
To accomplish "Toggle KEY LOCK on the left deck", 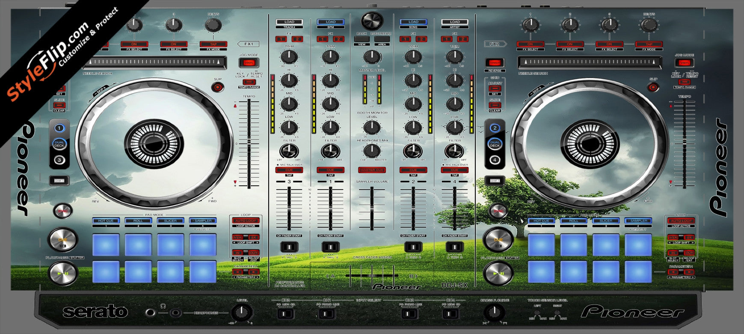I will pyautogui.click(x=249, y=82).
